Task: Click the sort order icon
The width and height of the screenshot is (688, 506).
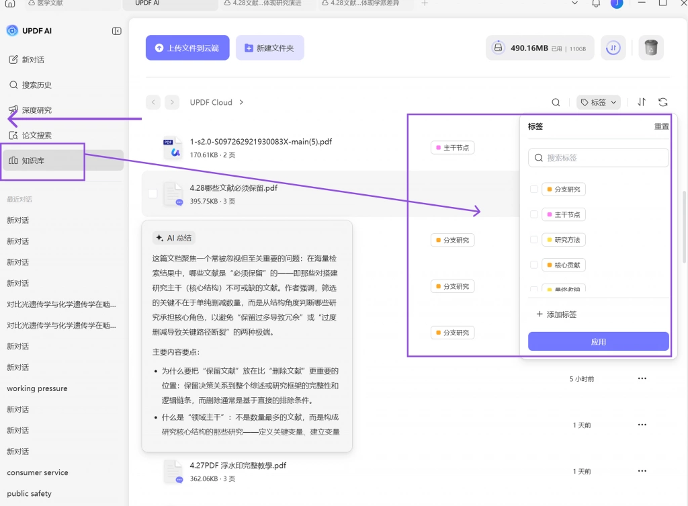Action: coord(642,102)
